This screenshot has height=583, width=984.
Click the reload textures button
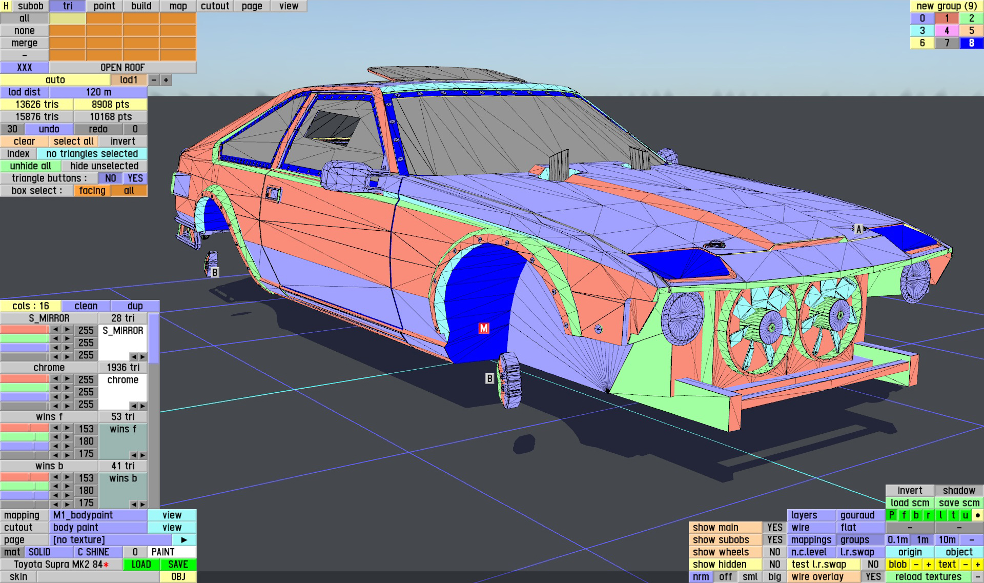click(928, 577)
